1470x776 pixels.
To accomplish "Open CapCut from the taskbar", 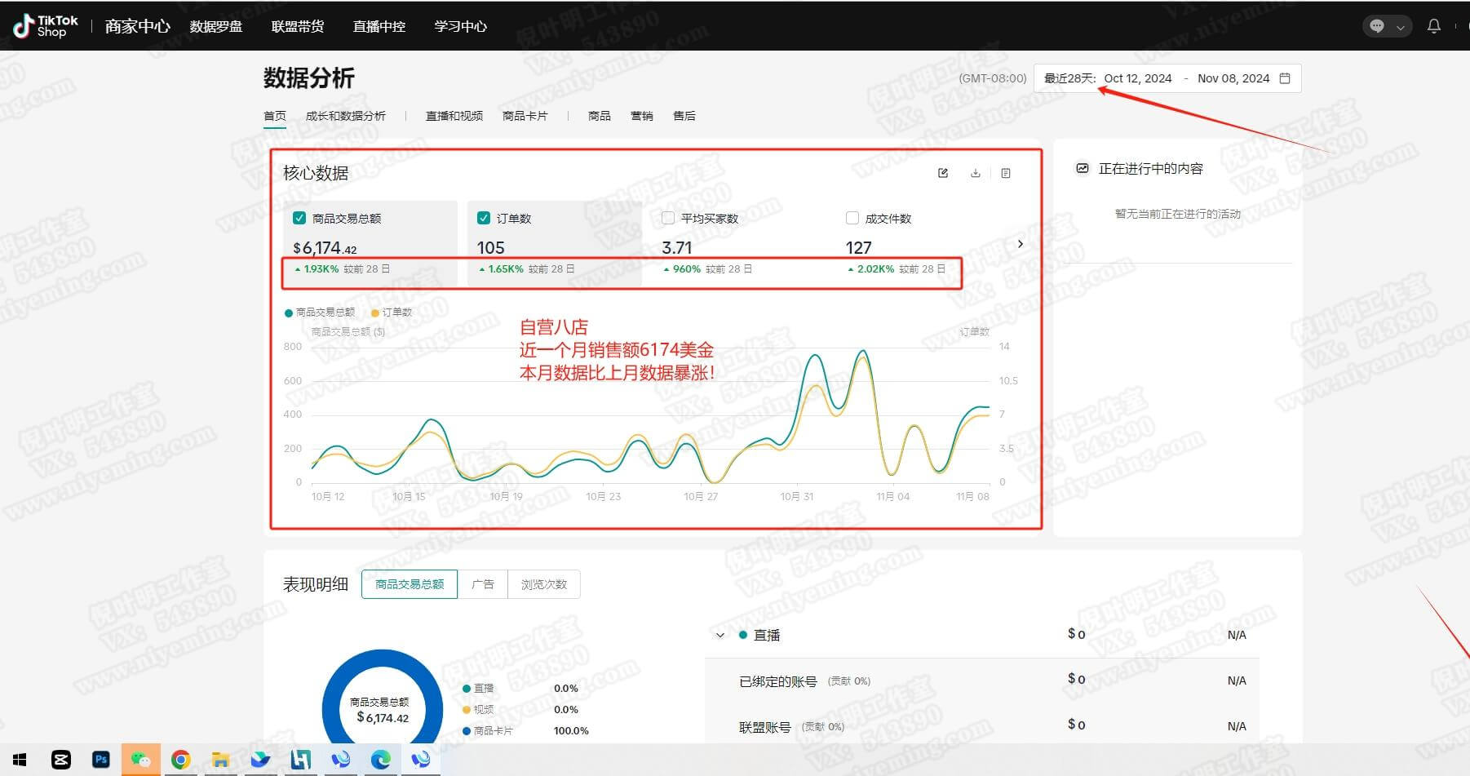I will [x=60, y=760].
